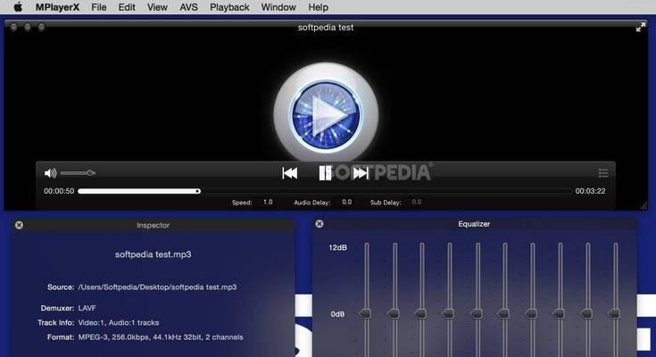Click the Format value MPEG-3 text
This screenshot has width=656, height=357.
pyautogui.click(x=161, y=336)
